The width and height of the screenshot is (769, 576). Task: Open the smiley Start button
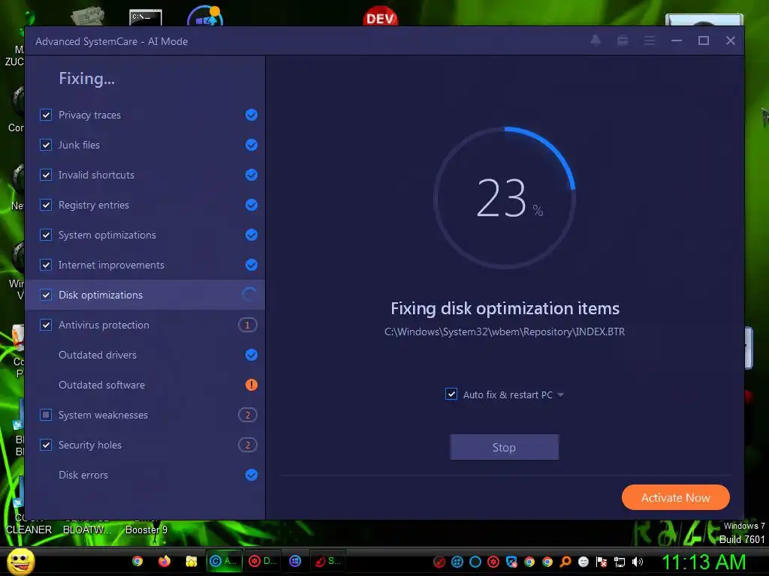[20, 561]
